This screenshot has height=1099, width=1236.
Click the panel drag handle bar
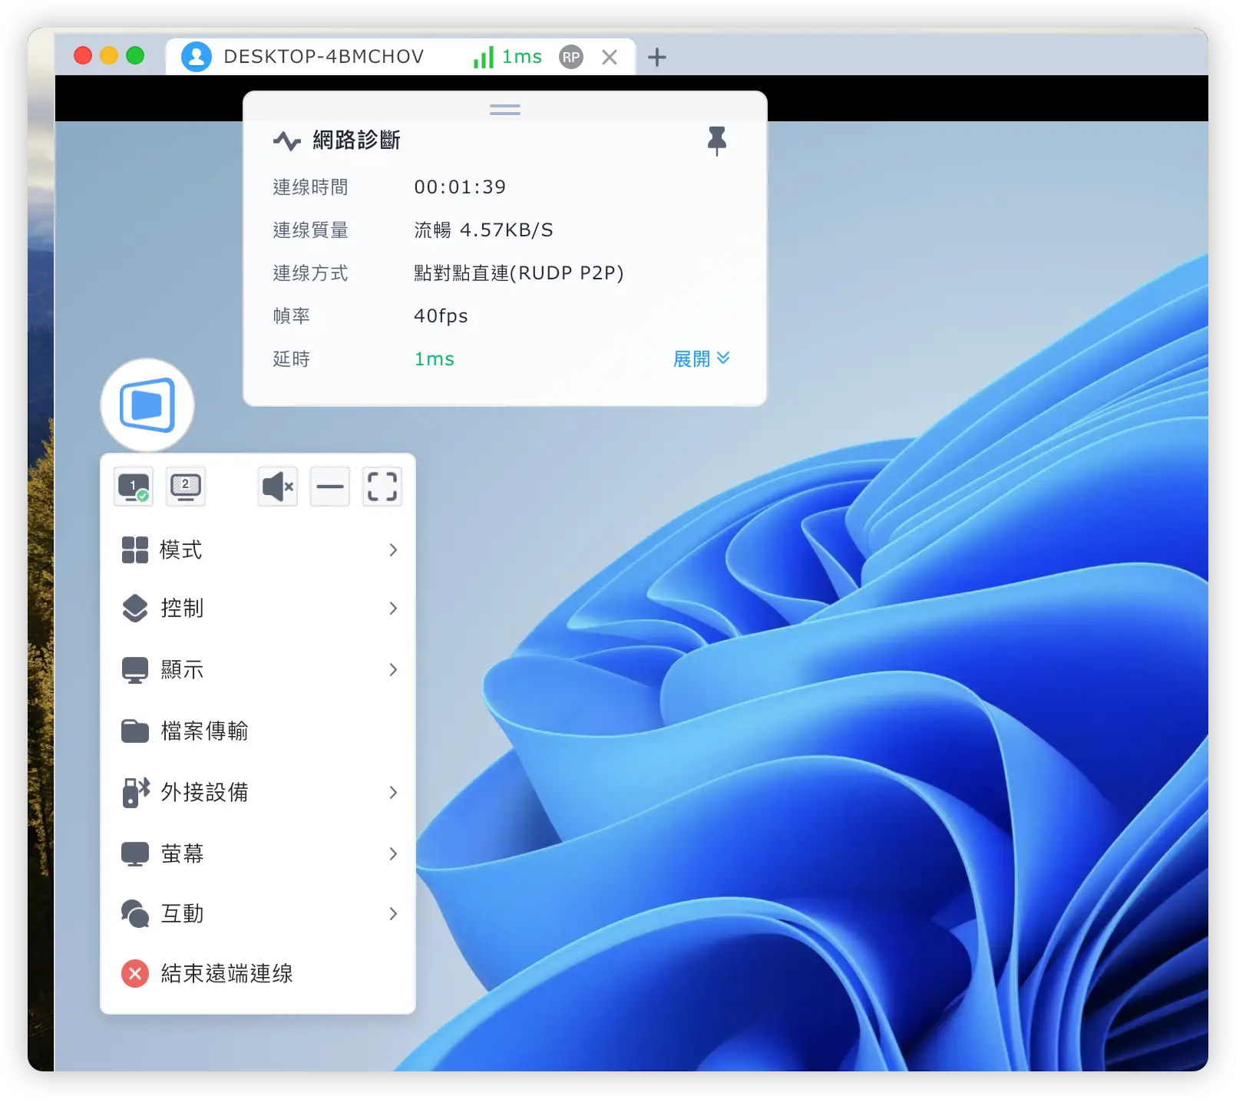coord(505,110)
